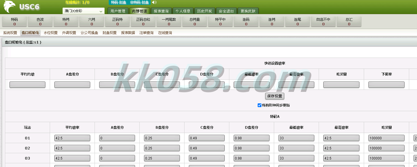Image resolution: width=417 pixels, height=167 pixels.
Task: Select the 连肖 category button
Action: pyautogui.click(x=272, y=22)
